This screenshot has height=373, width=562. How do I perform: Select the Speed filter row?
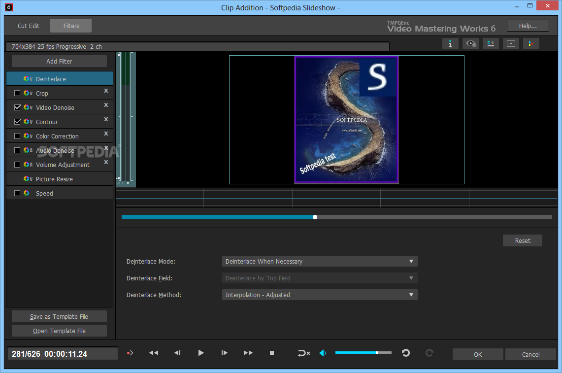pos(60,193)
